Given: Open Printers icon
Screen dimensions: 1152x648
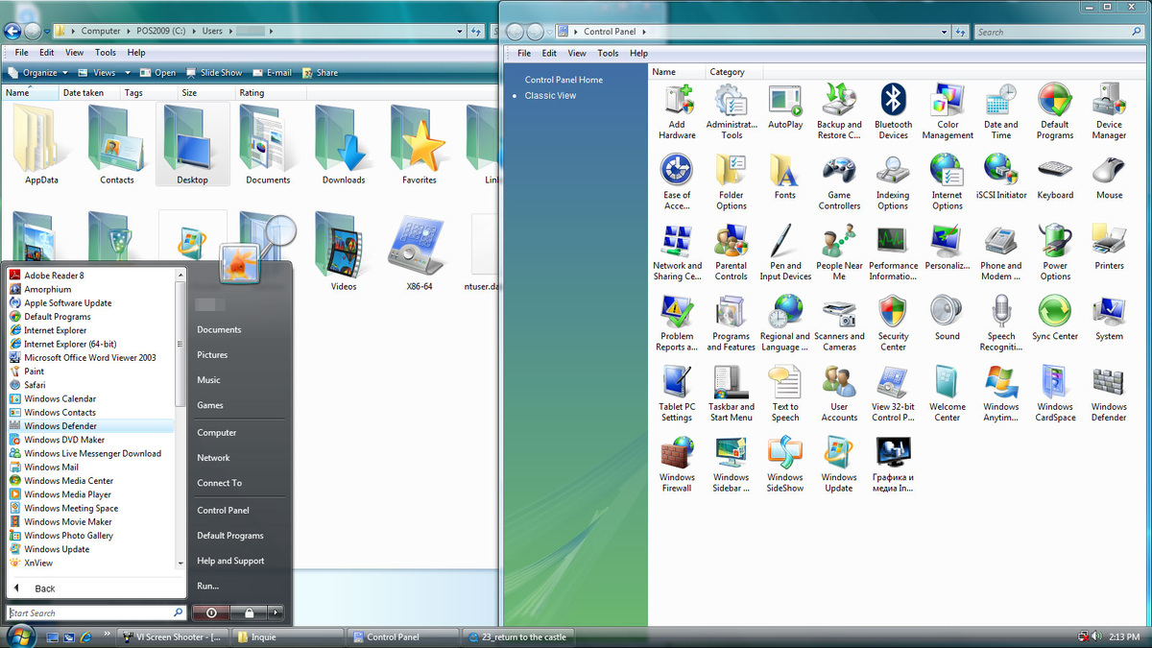Looking at the screenshot, I should tap(1109, 248).
